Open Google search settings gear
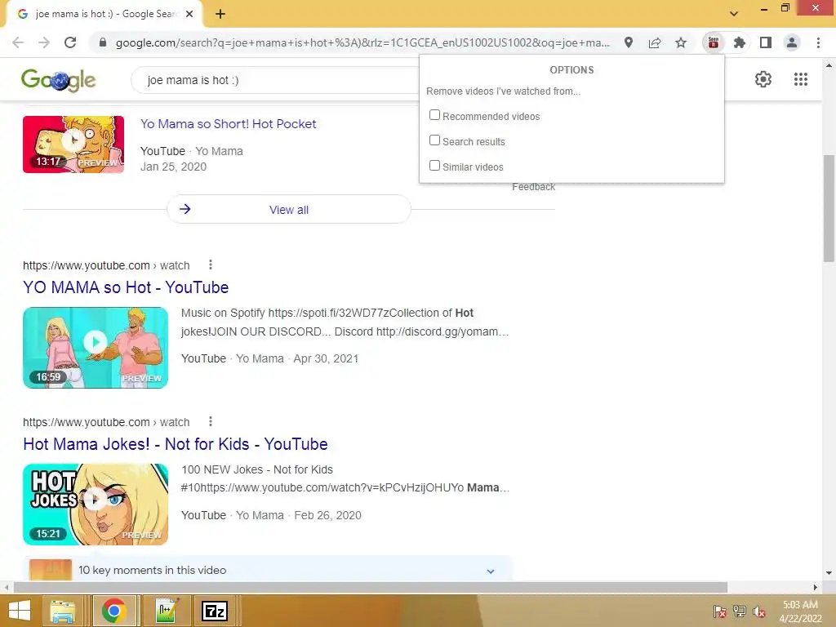This screenshot has height=627, width=836. tap(763, 79)
